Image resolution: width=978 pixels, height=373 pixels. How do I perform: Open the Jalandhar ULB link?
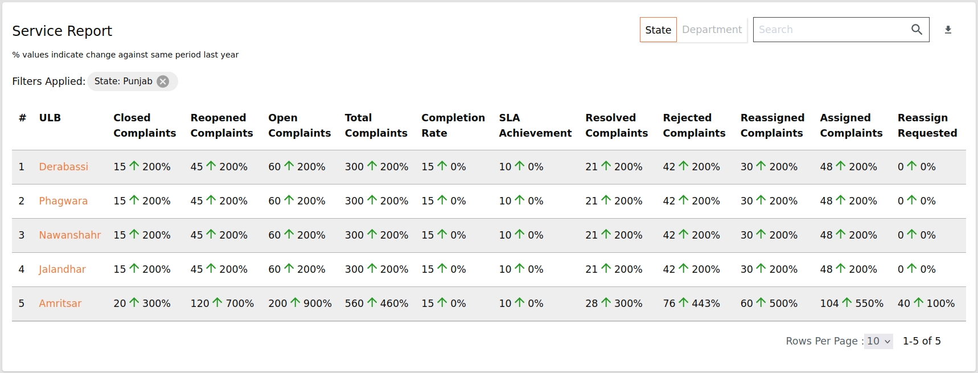tap(62, 269)
